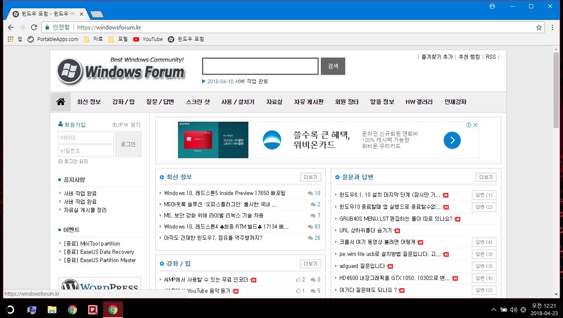Close the banner ad with the X icon

pos(476,125)
